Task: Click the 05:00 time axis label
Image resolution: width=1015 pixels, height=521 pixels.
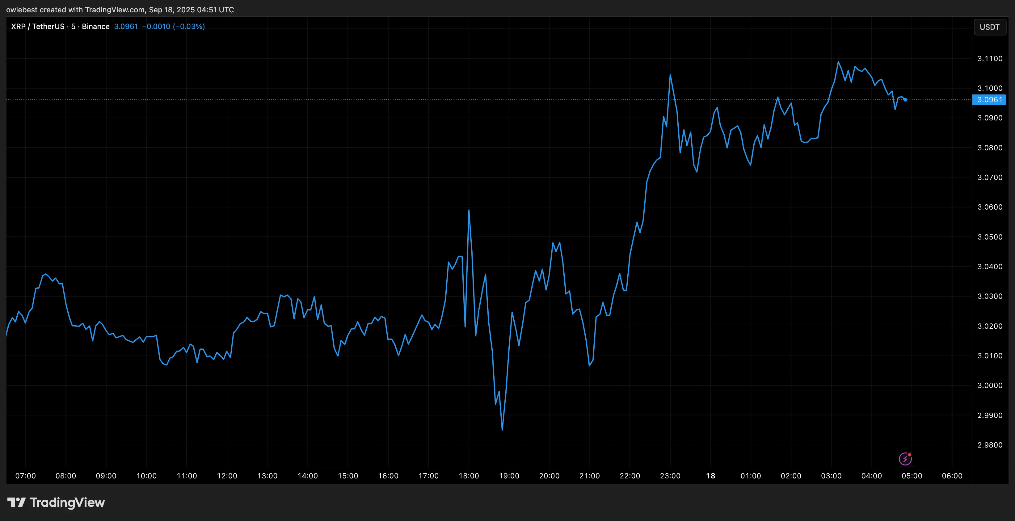Action: [912, 476]
